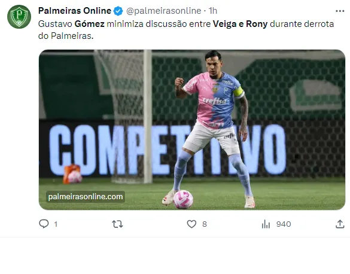Click the palmeirasonline.com link label on image
This screenshot has width=350, height=274.
pyautogui.click(x=86, y=197)
